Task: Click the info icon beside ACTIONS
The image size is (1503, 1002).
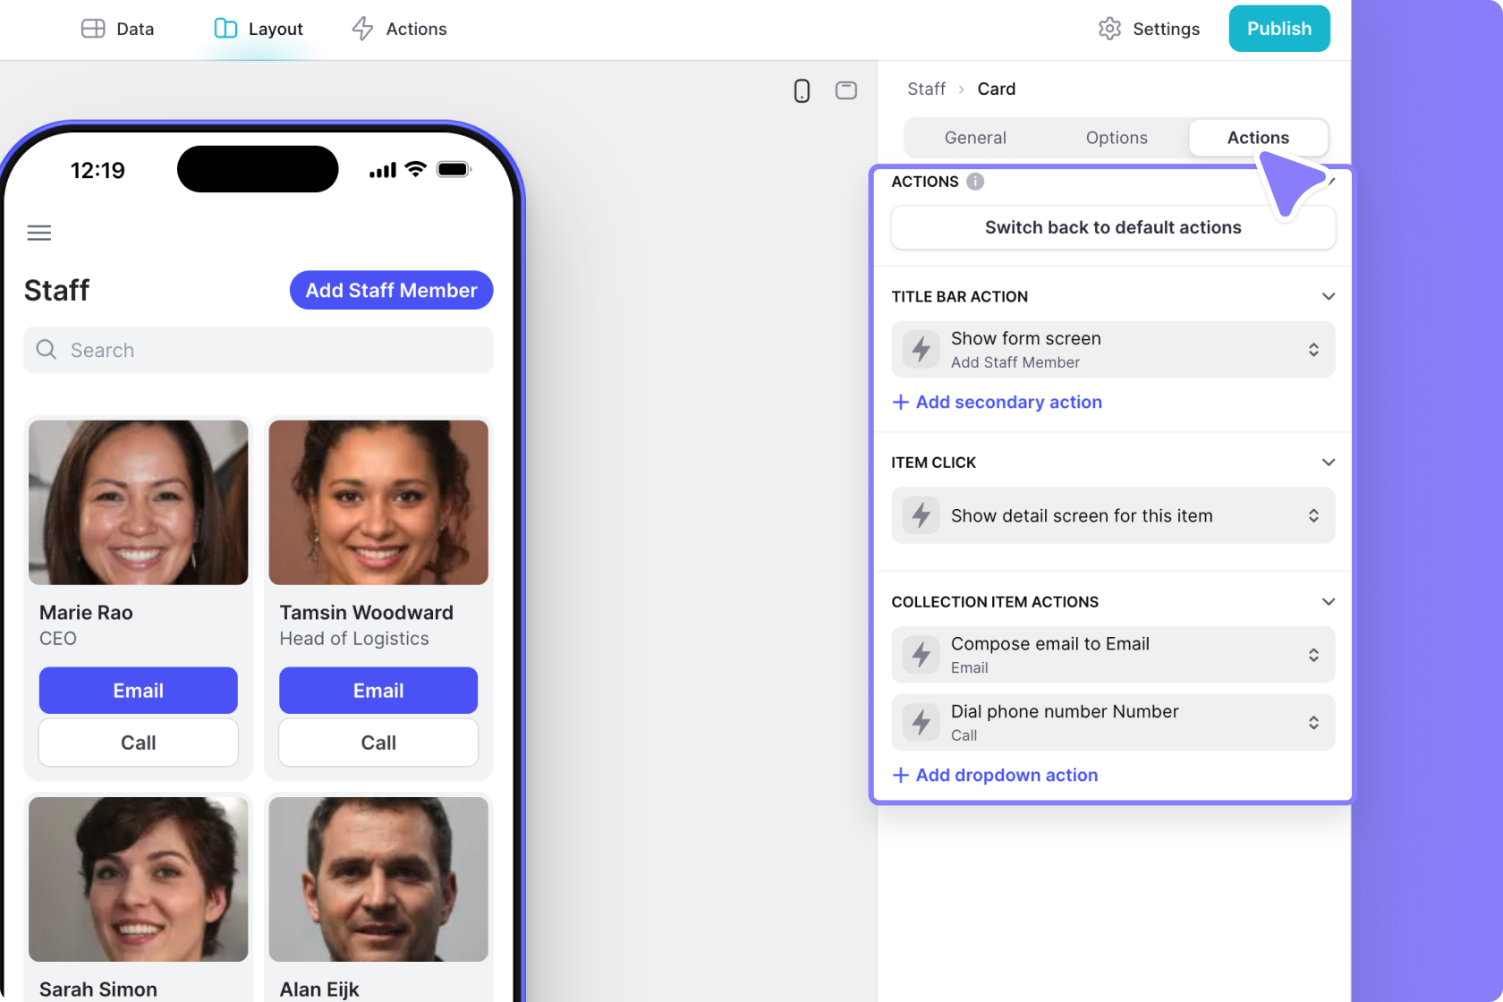Action: click(975, 182)
